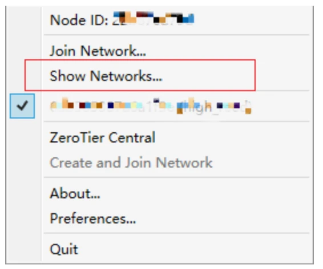This screenshot has height=269, width=323.
Task: Click the 'Node ID:' label text
Action: click(x=79, y=20)
